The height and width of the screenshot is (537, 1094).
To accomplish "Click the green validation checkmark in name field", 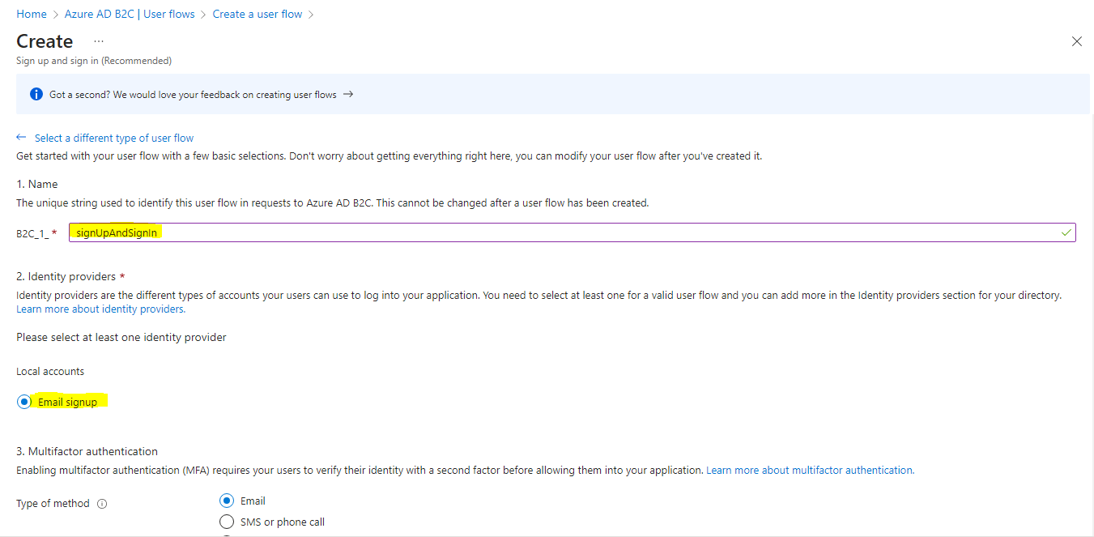I will coord(1066,232).
